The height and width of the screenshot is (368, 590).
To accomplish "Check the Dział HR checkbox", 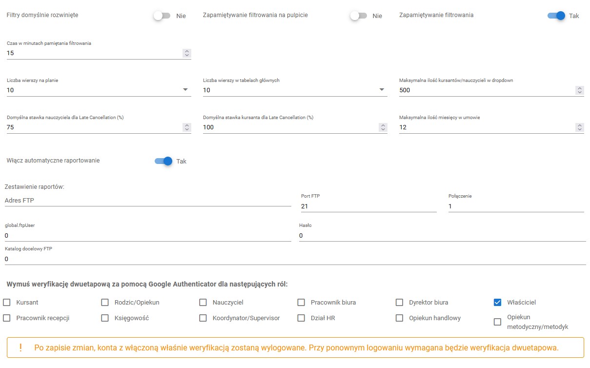I will (301, 318).
